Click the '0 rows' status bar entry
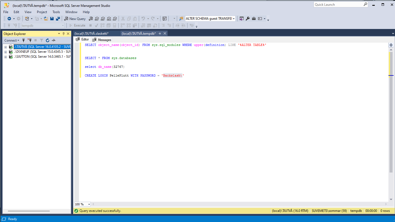The height and width of the screenshot is (222, 395). coord(385,211)
